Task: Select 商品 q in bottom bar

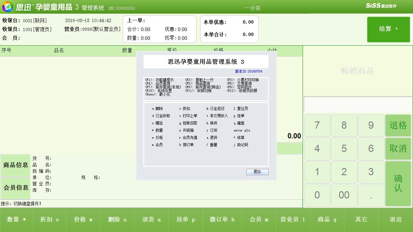Action: point(327,220)
